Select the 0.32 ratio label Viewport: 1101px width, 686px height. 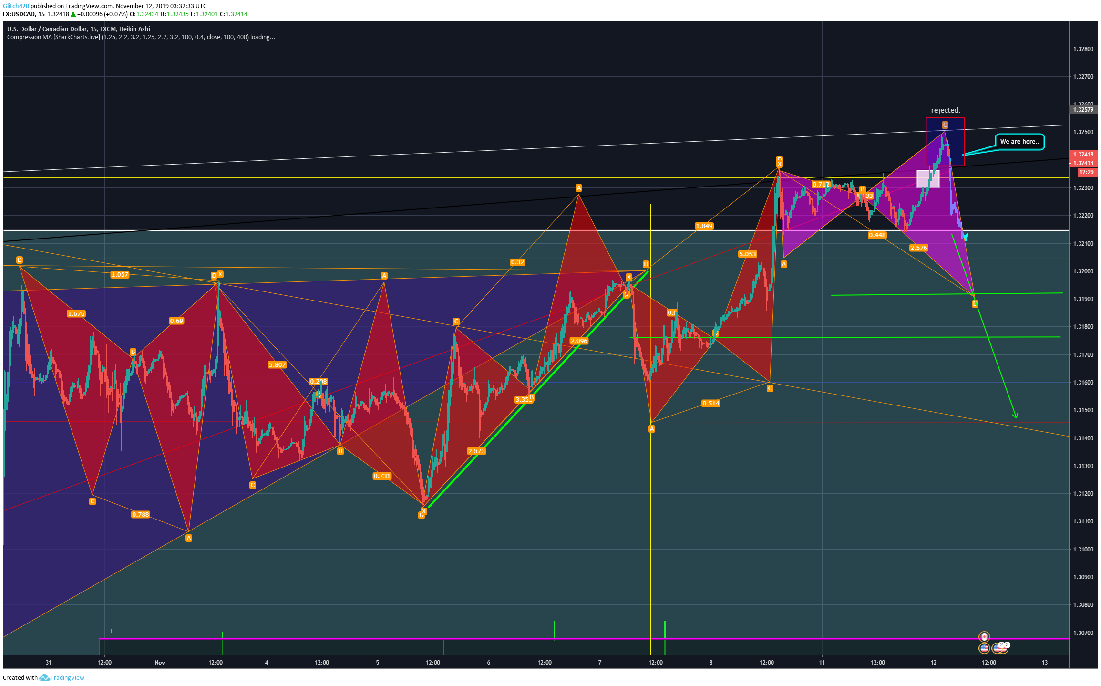point(517,262)
